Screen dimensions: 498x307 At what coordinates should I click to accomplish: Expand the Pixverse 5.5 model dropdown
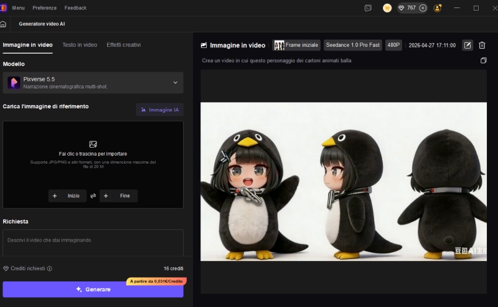[x=176, y=83]
